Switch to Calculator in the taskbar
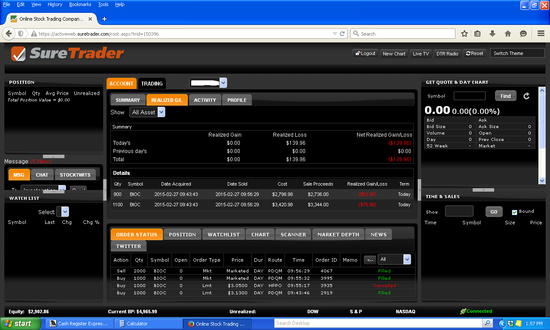Image resolution: width=550 pixels, height=330 pixels. point(148,324)
